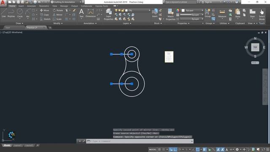
Task: Switch to the Annotate ribbon tab
Action: [x=31, y=6]
